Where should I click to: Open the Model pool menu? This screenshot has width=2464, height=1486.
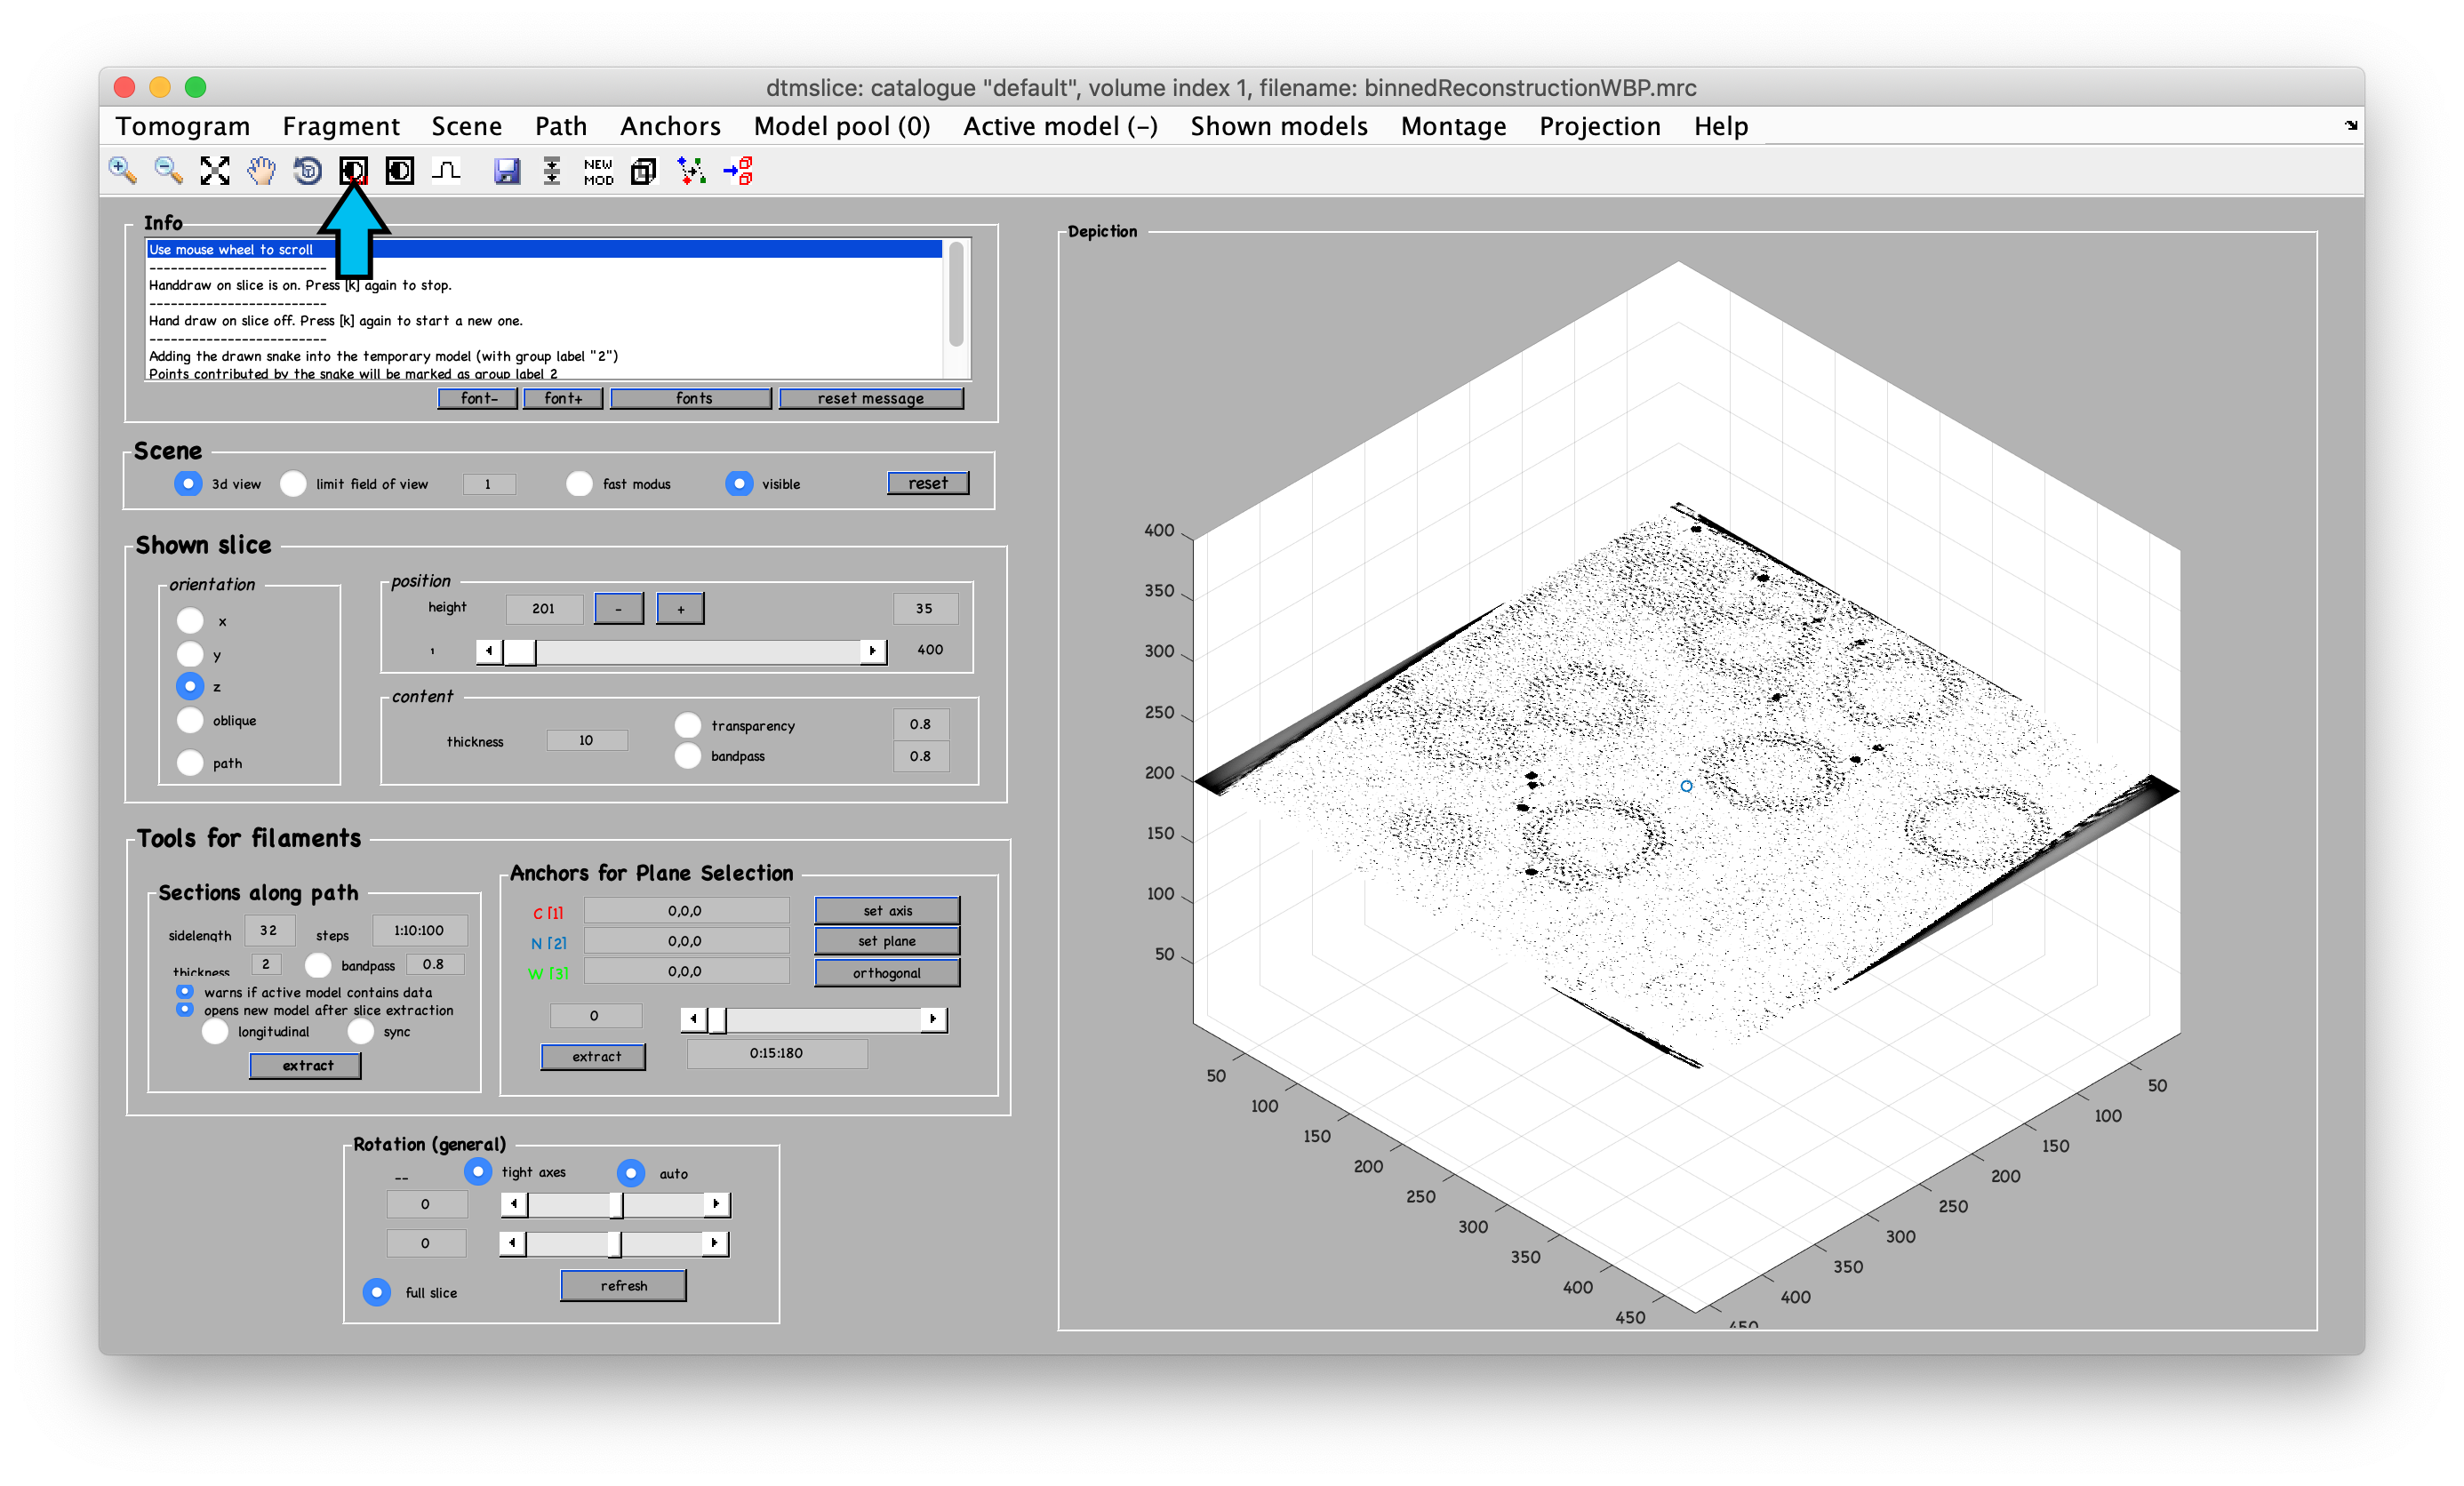tap(842, 126)
